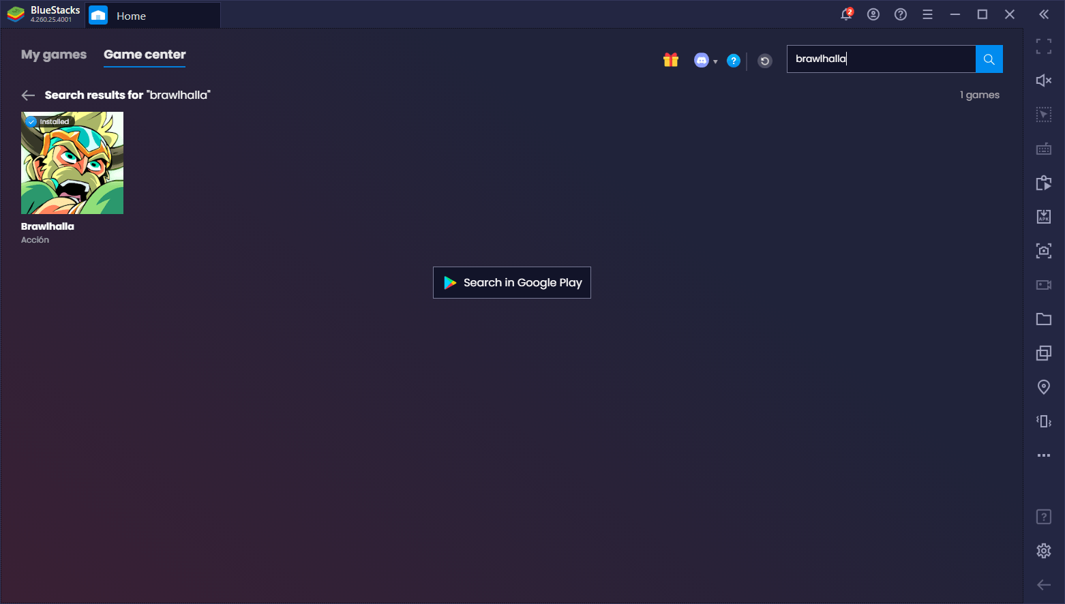
Task: Click the BlueStacks logo icon
Action: pos(16,14)
